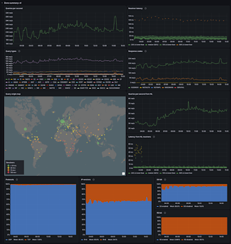Click NAPTR in Query types legend
This screenshot has width=231, height=244.
pos(51,88)
